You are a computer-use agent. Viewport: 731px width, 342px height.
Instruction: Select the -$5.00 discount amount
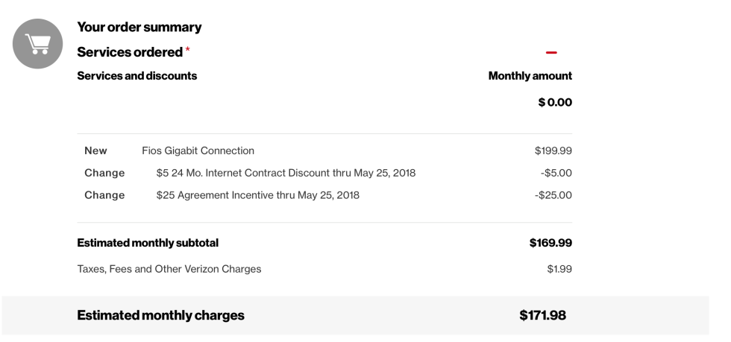tap(556, 173)
